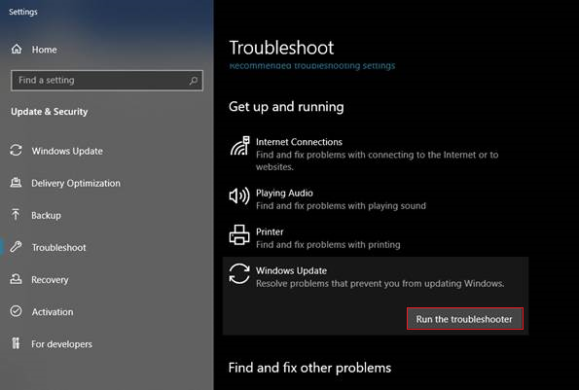Click the 'Get up and running' heading

(286, 107)
